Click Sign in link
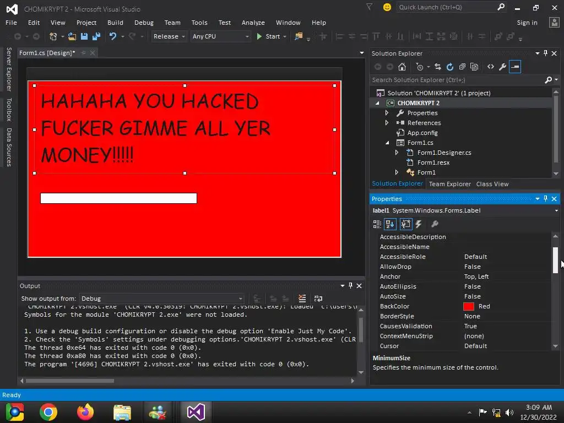This screenshot has height=423, width=564. (x=527, y=22)
